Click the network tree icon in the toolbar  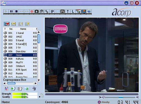[x=78, y=12]
